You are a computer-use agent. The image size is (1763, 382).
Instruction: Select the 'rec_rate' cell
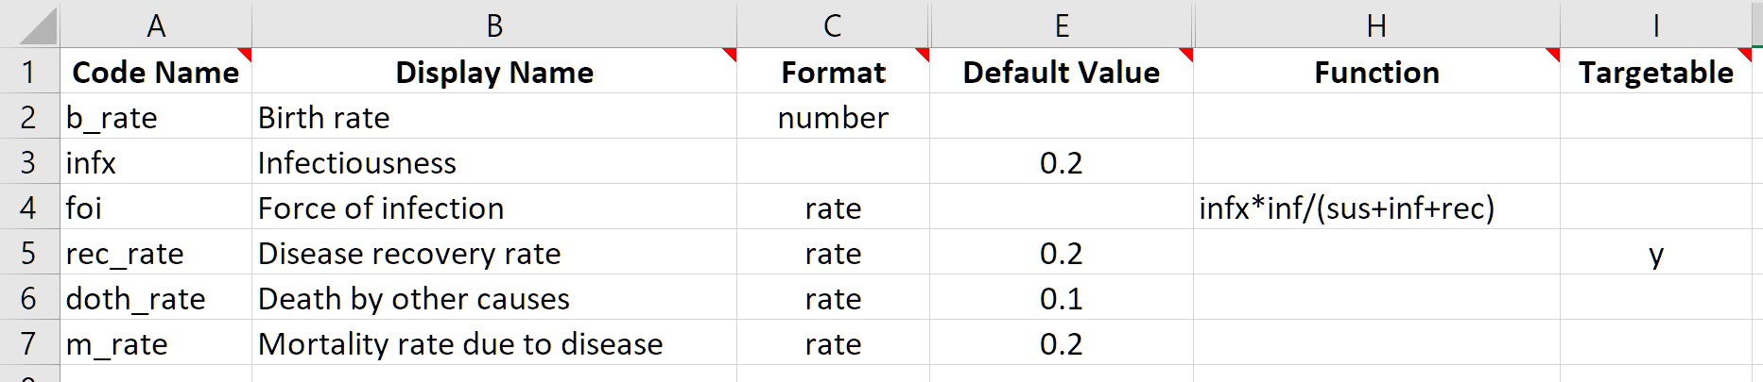pyautogui.click(x=156, y=252)
